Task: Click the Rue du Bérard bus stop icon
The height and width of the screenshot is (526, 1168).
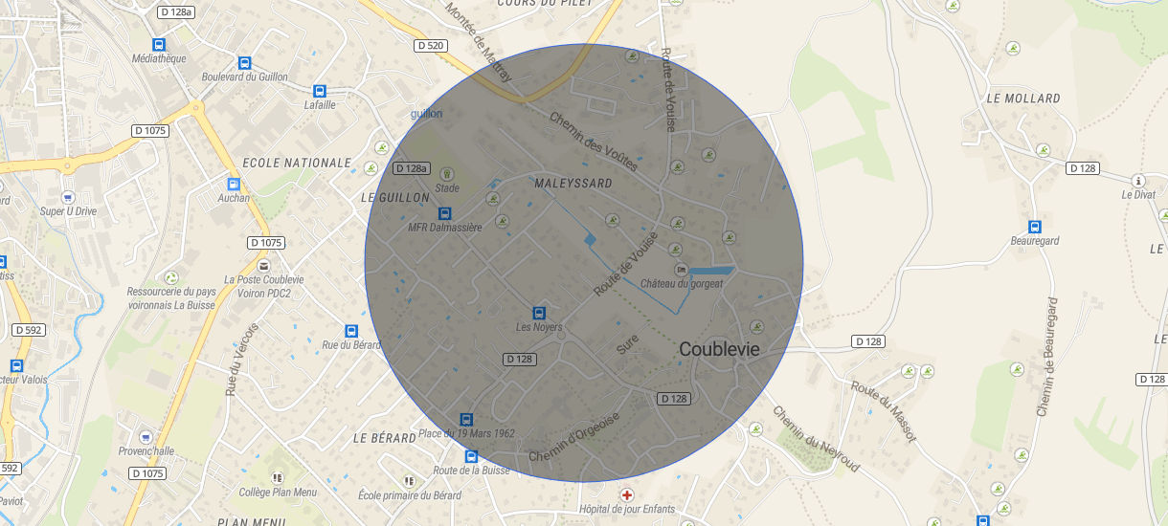Action: (x=351, y=331)
